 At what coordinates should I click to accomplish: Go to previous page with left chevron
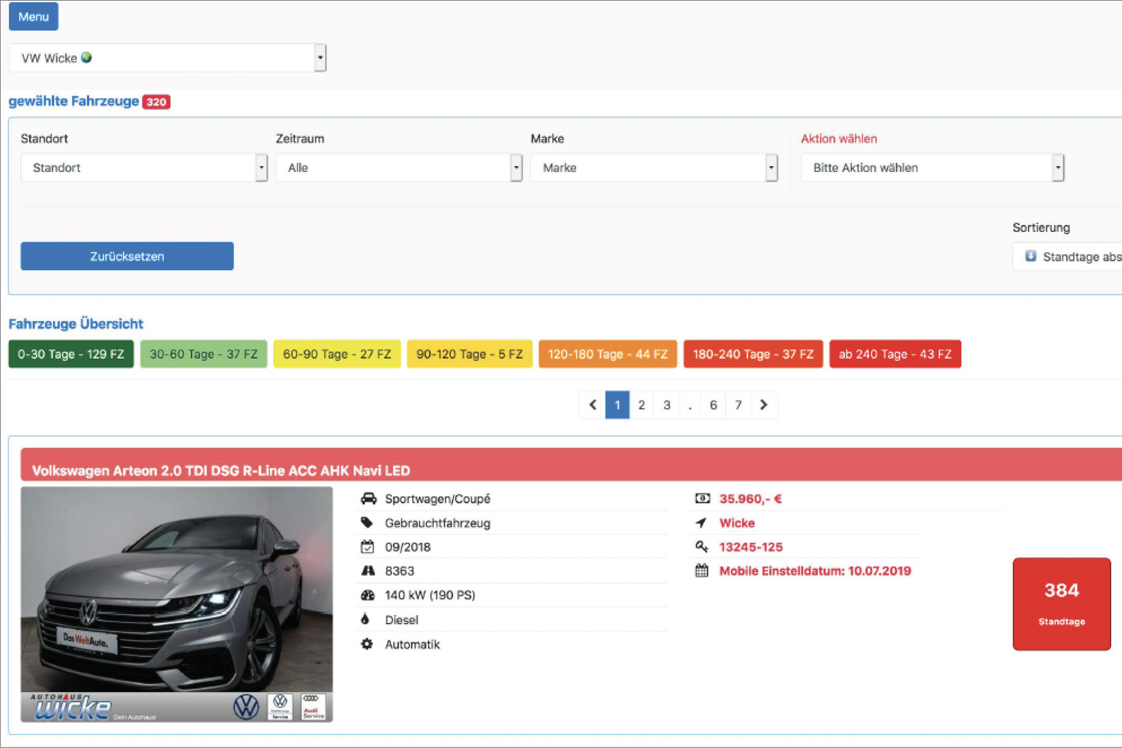[592, 405]
